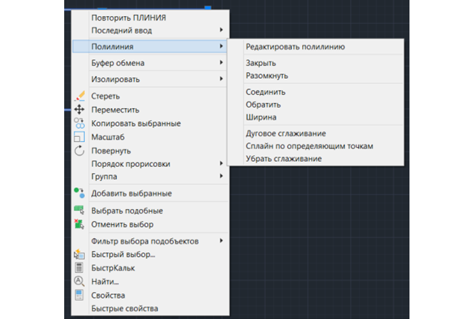
Task: Click the Стереть eraser icon
Action: (80, 96)
